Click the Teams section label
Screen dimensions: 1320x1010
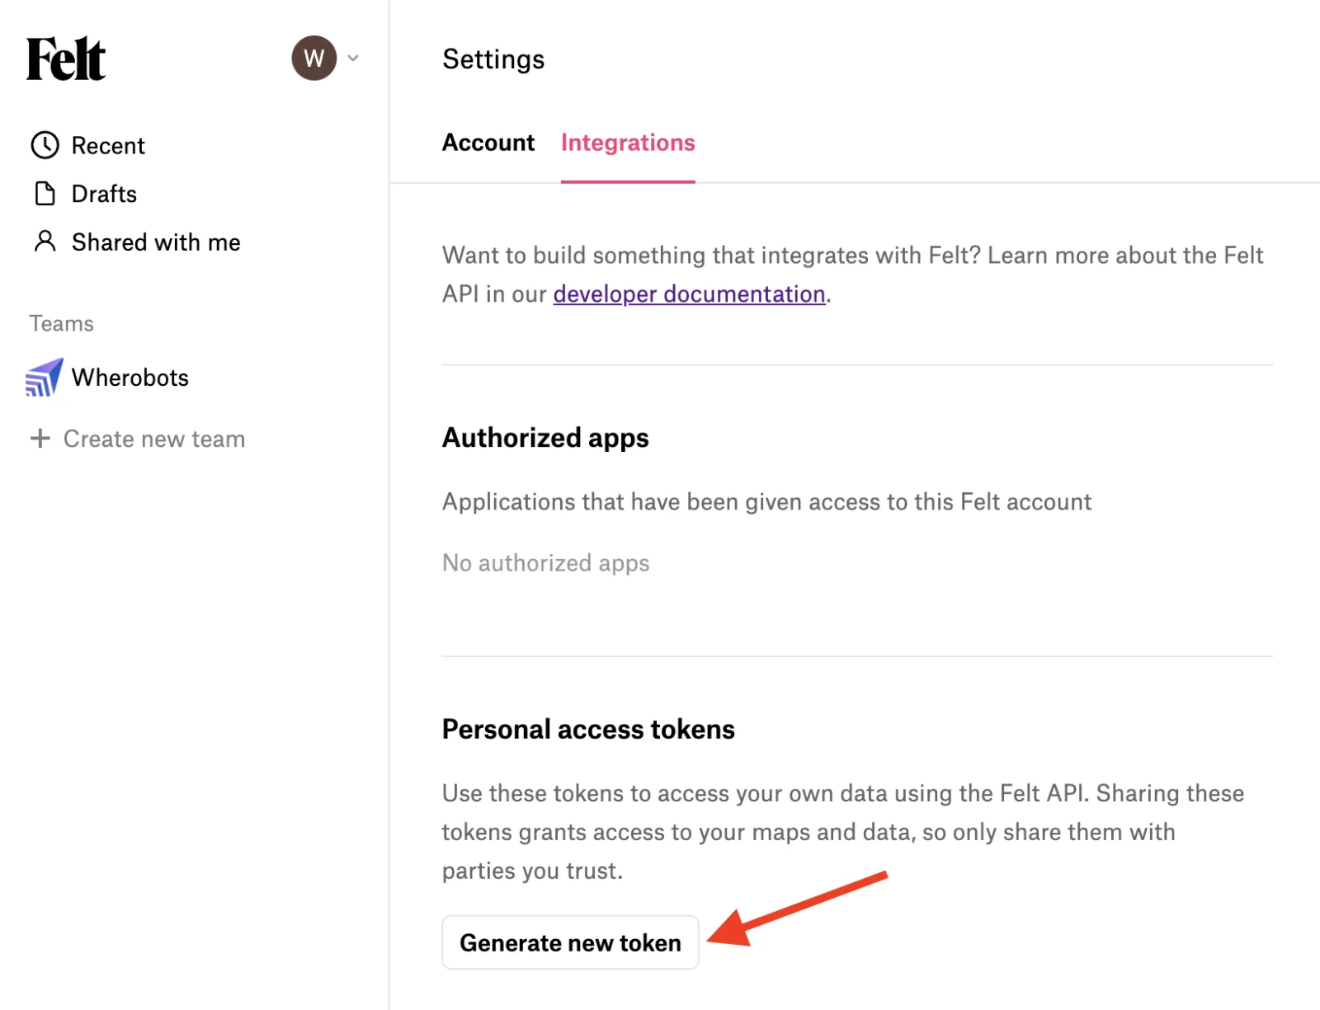[x=62, y=323]
